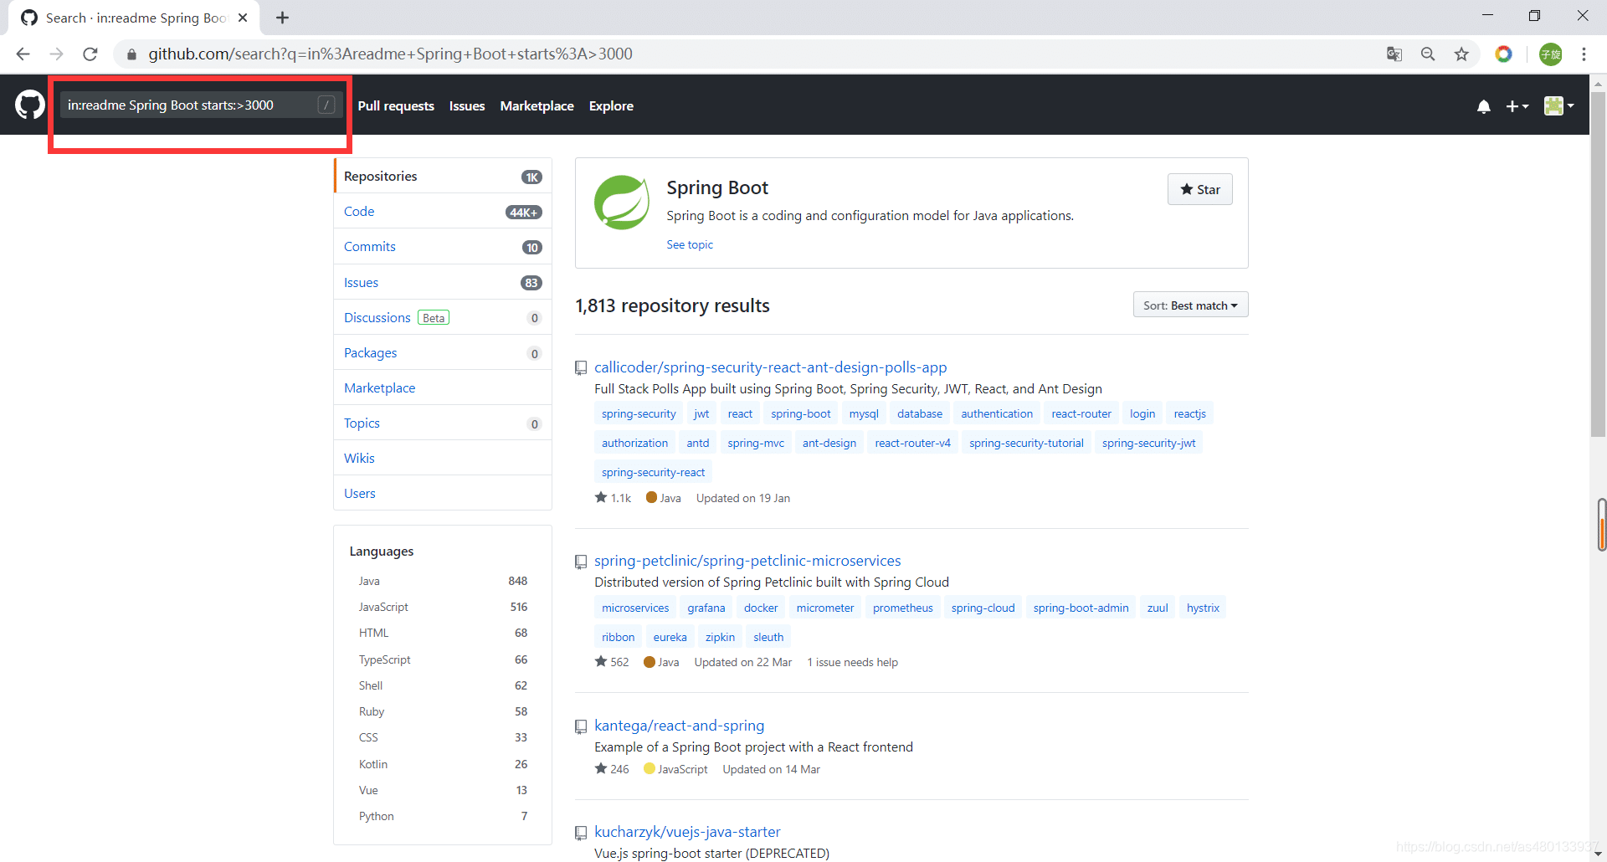The width and height of the screenshot is (1607, 862).
Task: Click the browser URL address bar
Action: (753, 54)
